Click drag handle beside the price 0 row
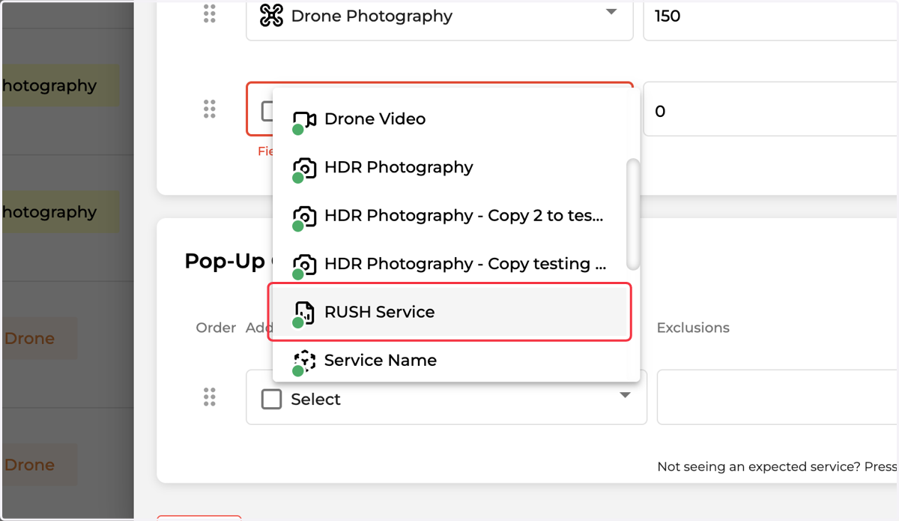 pos(210,109)
